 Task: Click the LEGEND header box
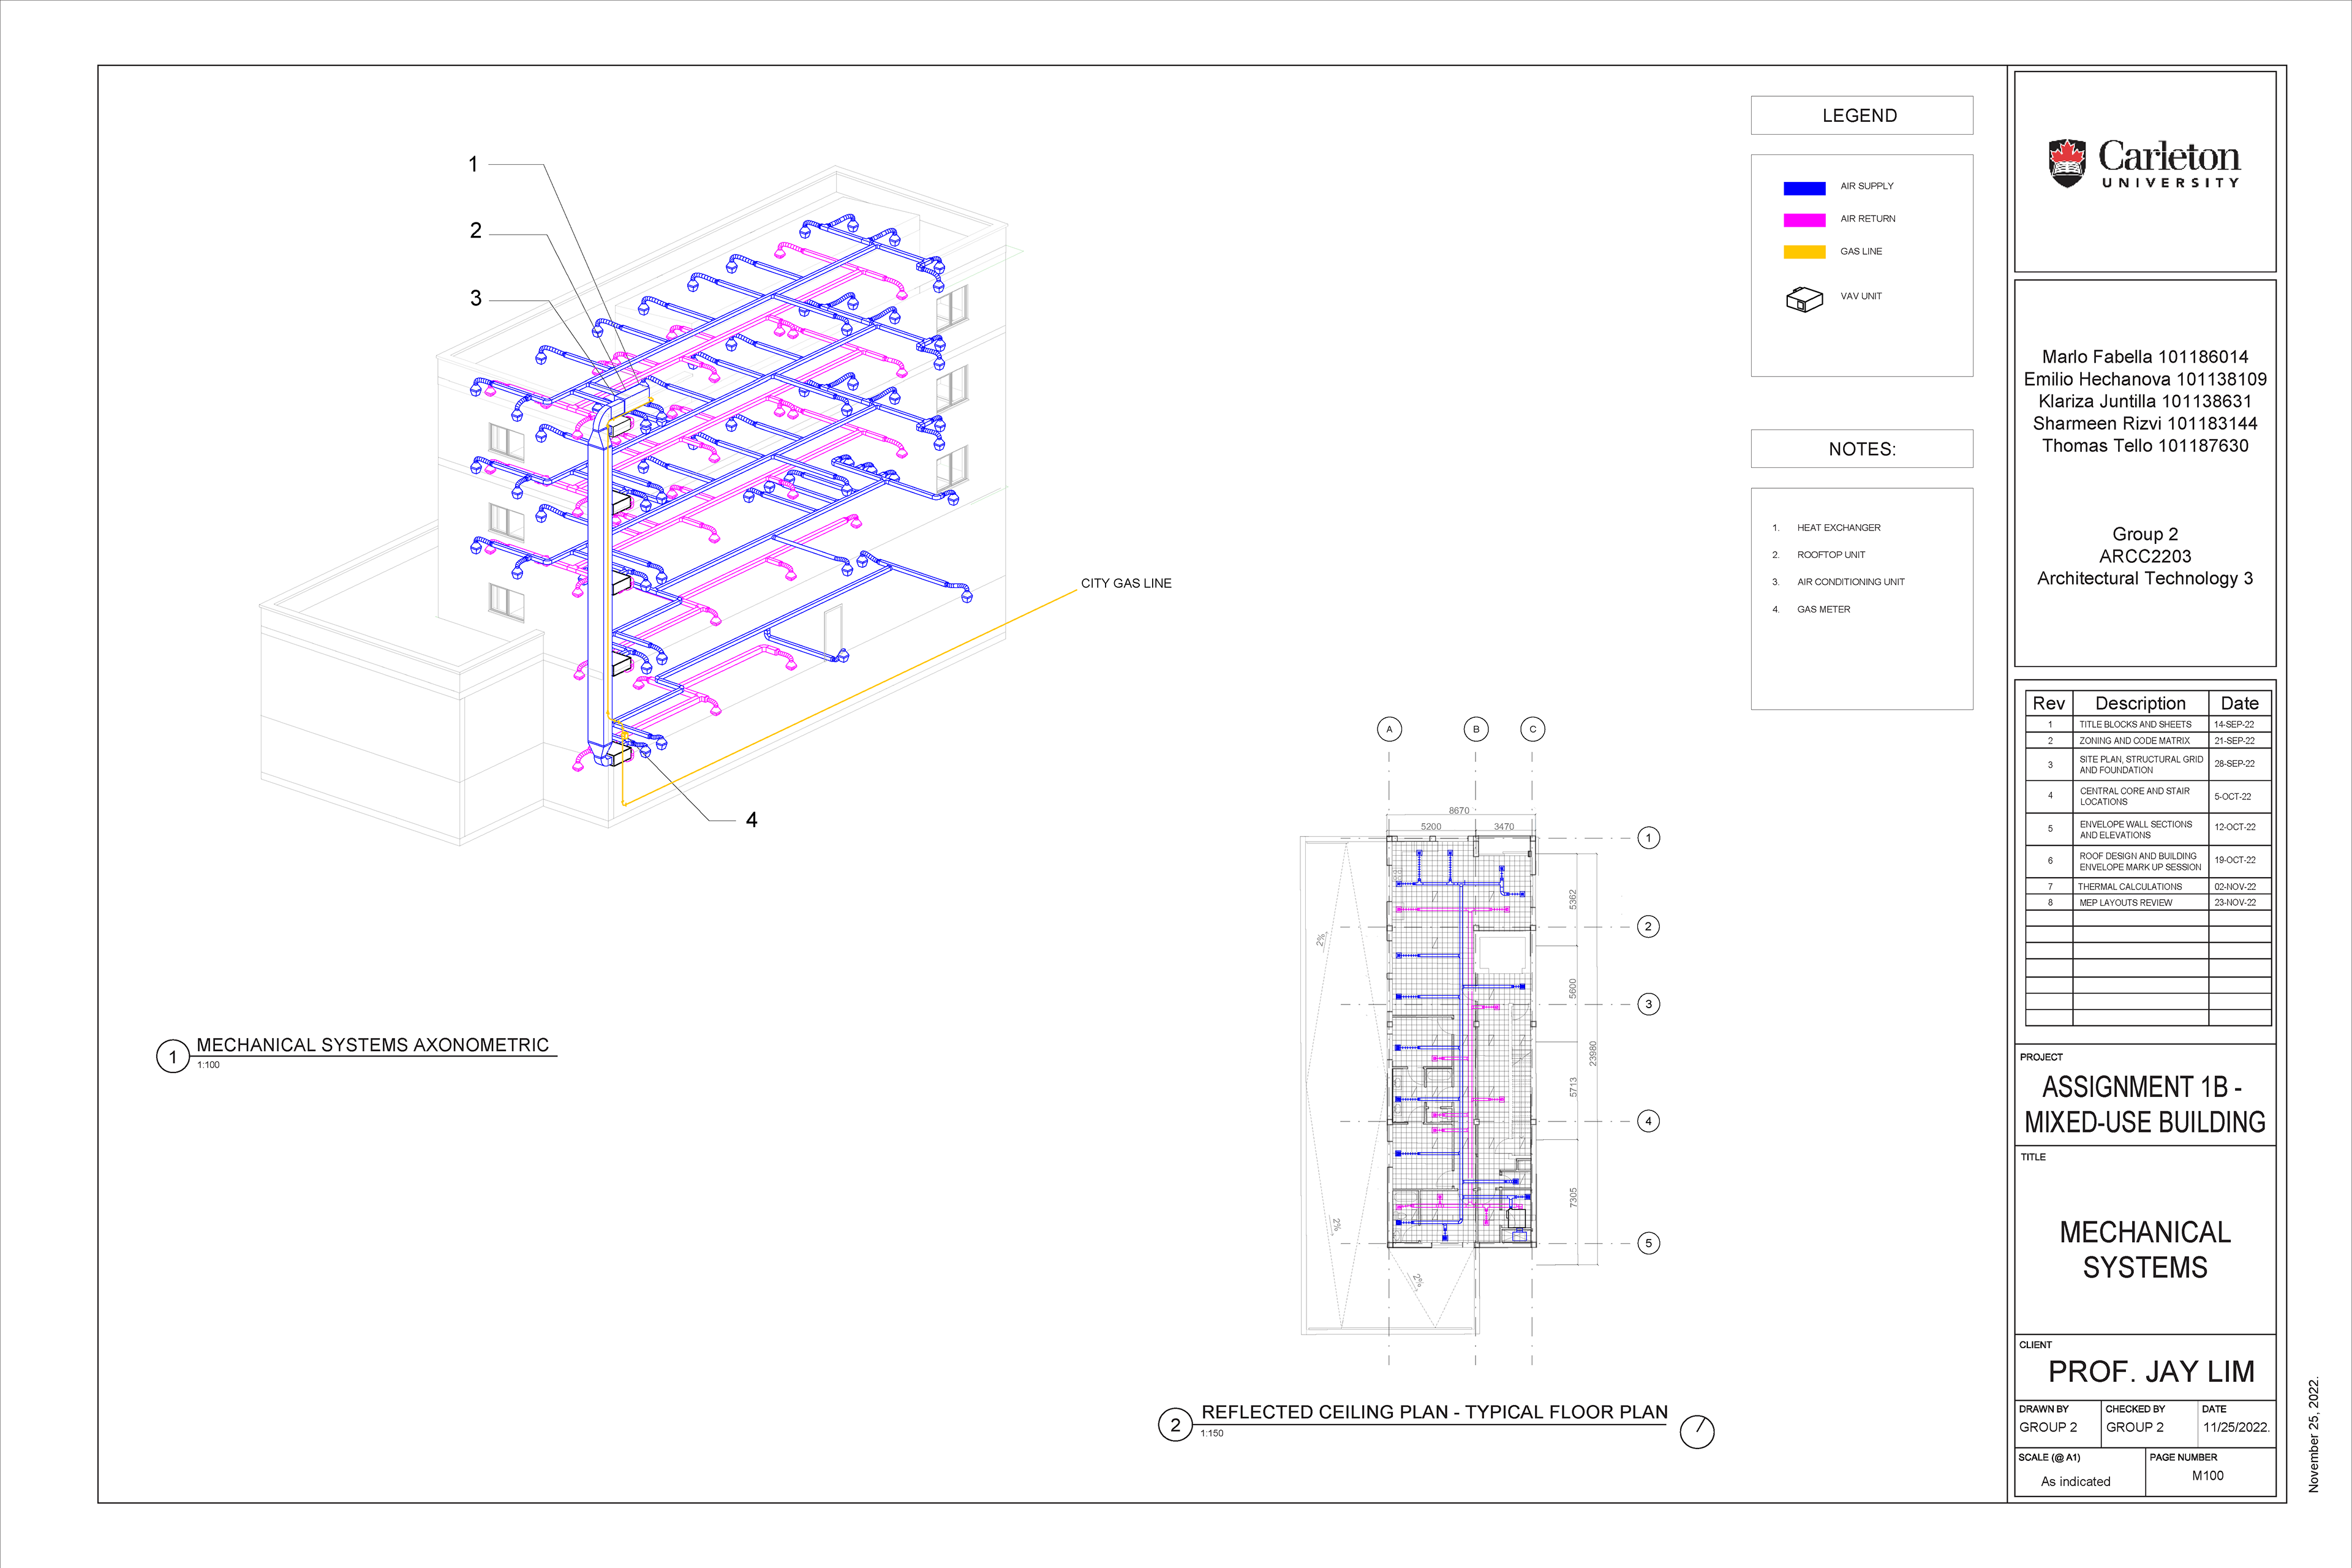tap(1861, 116)
